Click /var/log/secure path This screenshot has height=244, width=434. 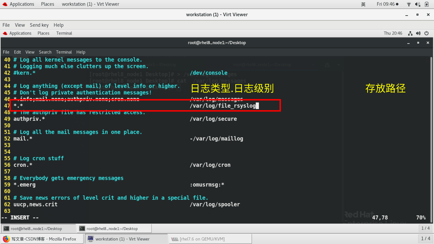(213, 119)
